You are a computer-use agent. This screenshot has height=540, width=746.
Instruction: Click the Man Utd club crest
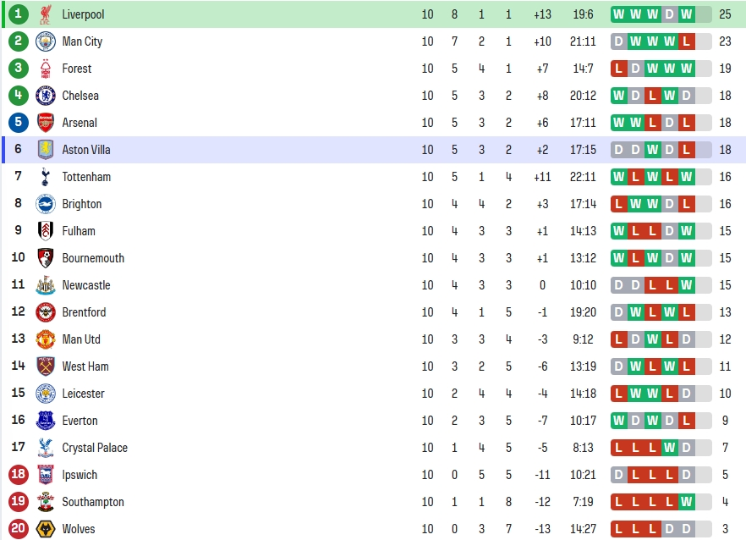(x=46, y=339)
